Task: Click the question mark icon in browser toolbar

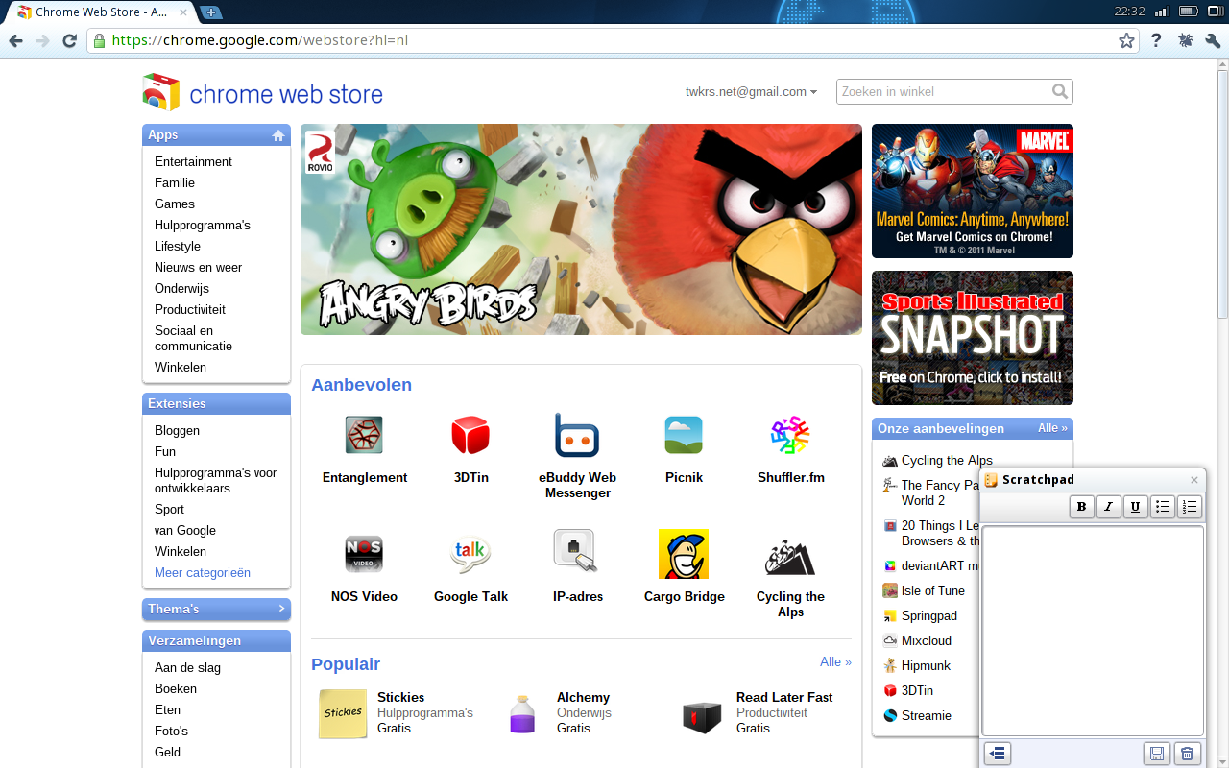Action: pyautogui.click(x=1156, y=40)
